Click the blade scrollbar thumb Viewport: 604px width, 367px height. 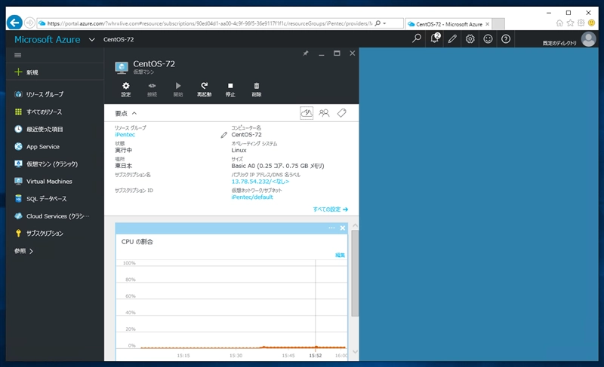click(355, 273)
